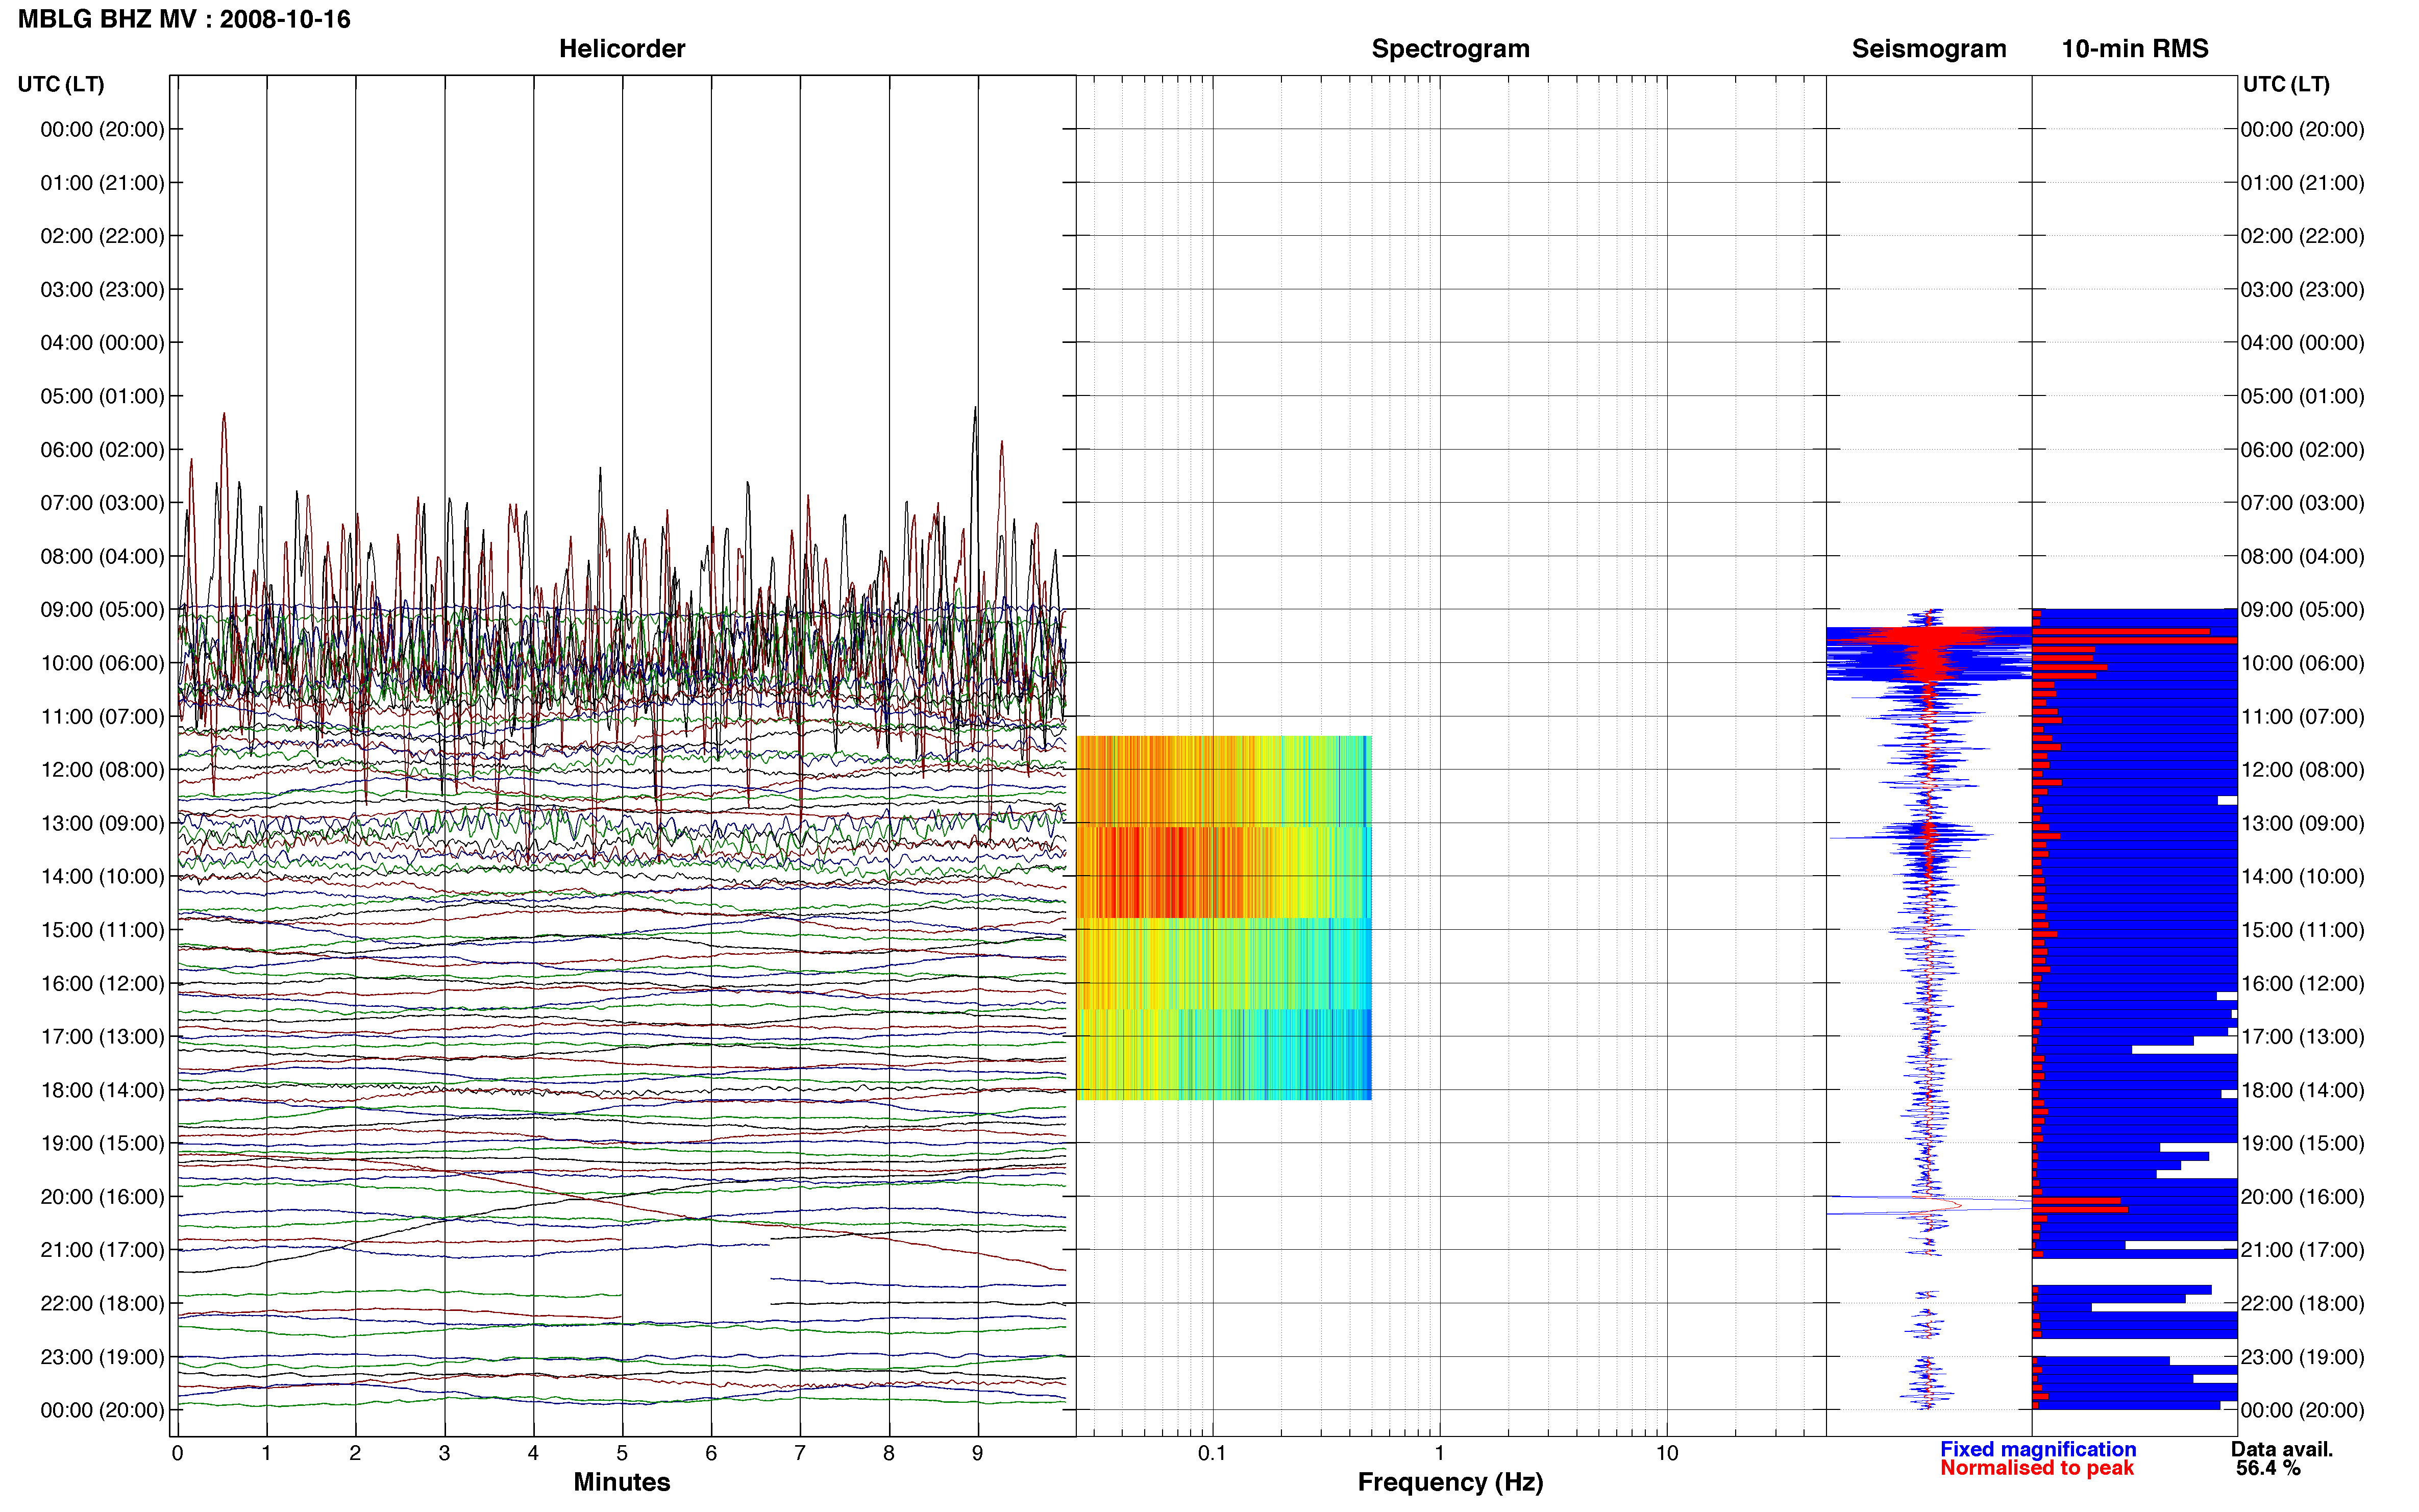This screenshot has width=2419, height=1512.
Task: Click left time label '14:00 (10:00)'
Action: point(102,877)
